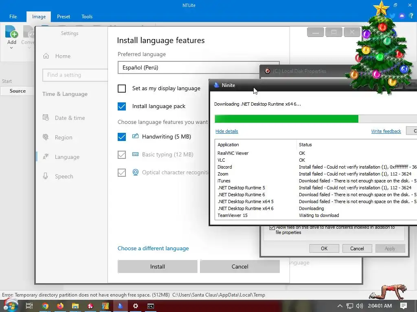Viewport: 417px width, 312px height.
Task: Open the Español (Perú) preferred language dropdown
Action: point(198,67)
